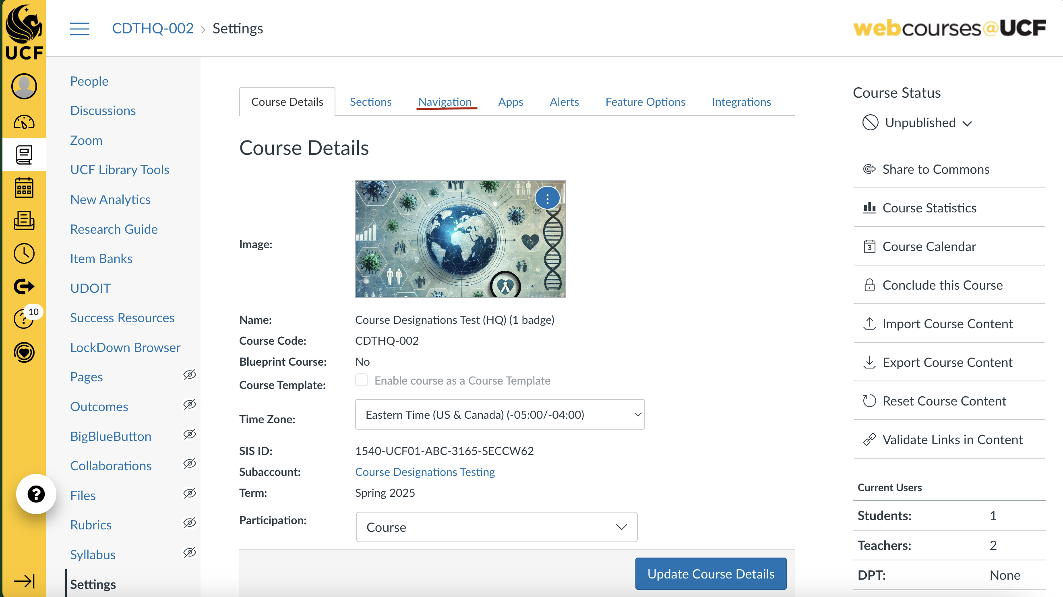
Task: Open the Help icon with badge 10
Action: [x=24, y=319]
